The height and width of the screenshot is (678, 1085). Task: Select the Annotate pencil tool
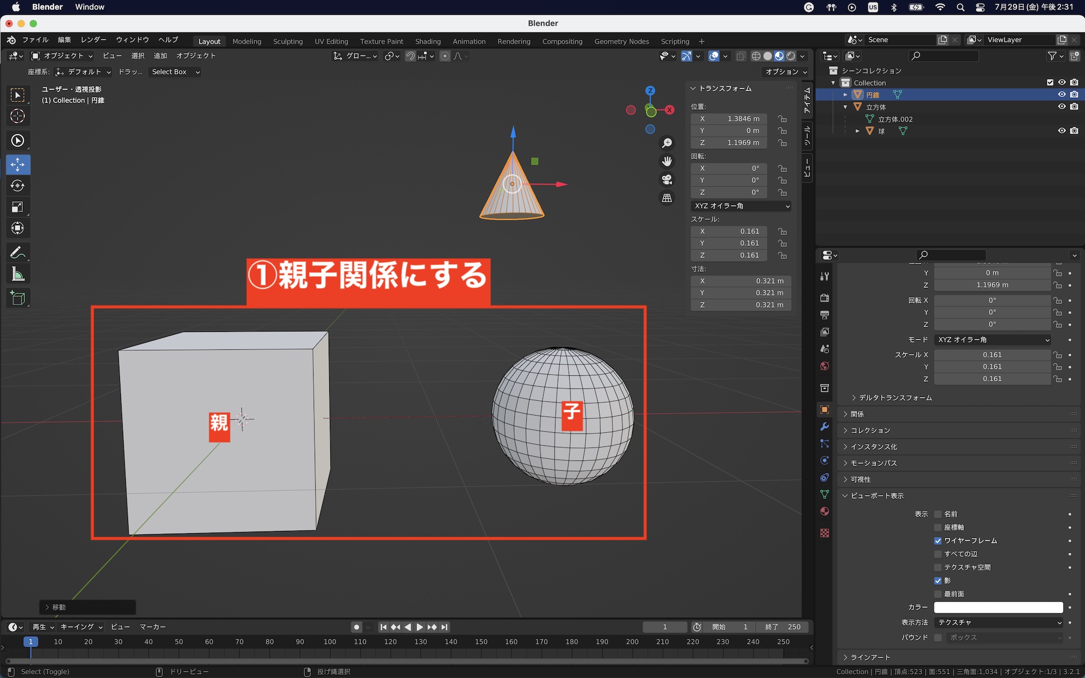17,253
